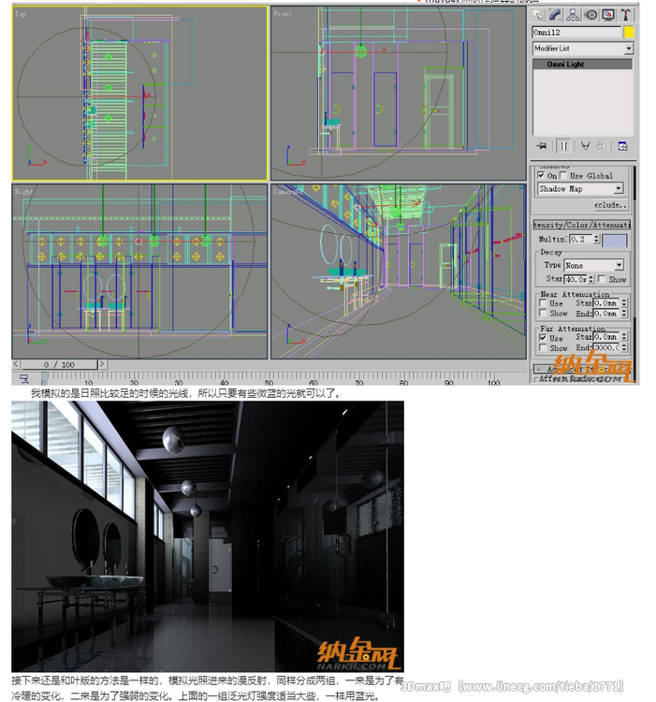656x702 pixels.
Task: Toggle Shadows On checkbox
Action: coord(542,175)
